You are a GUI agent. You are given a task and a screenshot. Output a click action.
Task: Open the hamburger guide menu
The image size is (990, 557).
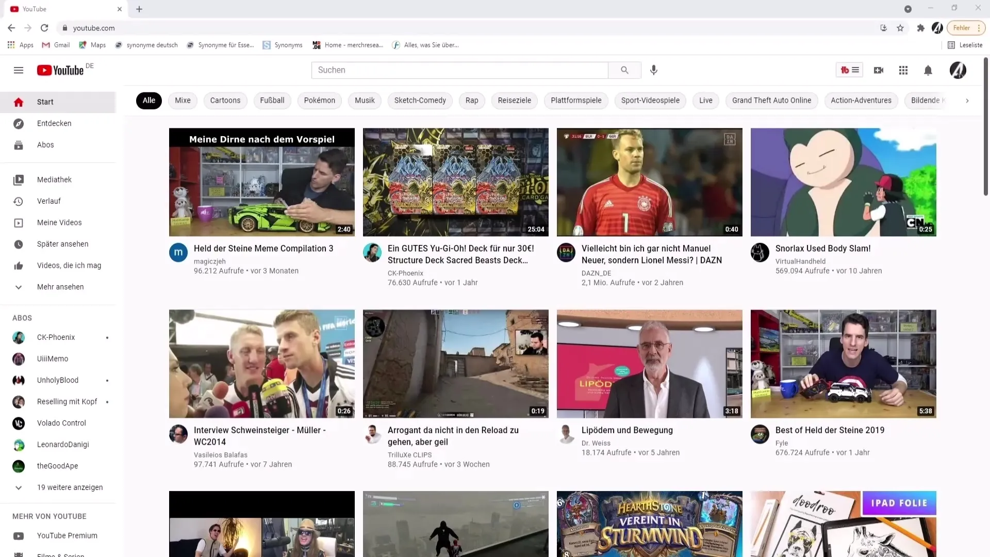pyautogui.click(x=19, y=70)
